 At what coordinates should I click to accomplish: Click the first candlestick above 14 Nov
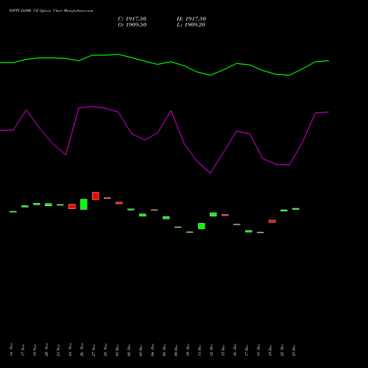tap(13, 211)
